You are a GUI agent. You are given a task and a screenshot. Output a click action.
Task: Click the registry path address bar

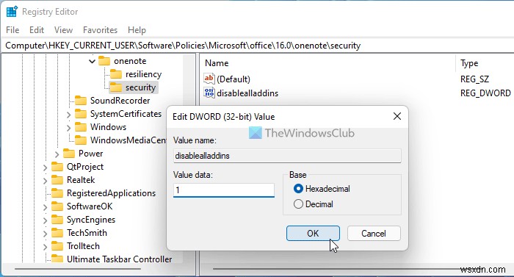[x=257, y=46]
